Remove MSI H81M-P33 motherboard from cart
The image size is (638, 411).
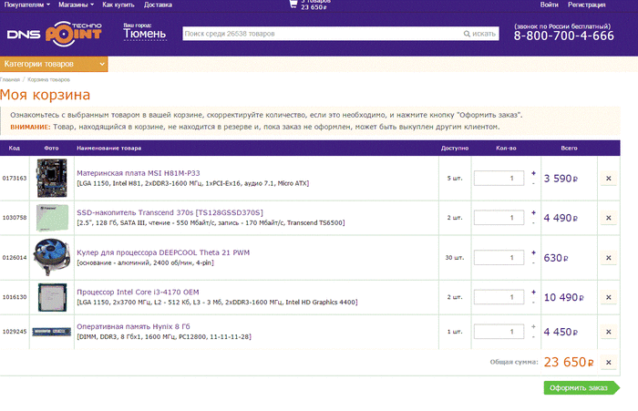coord(608,179)
